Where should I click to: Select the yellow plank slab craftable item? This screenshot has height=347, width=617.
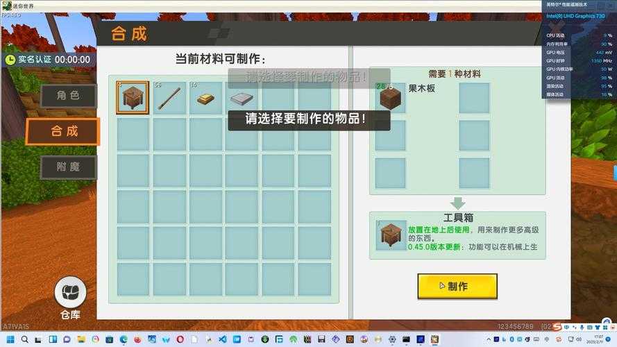(205, 98)
